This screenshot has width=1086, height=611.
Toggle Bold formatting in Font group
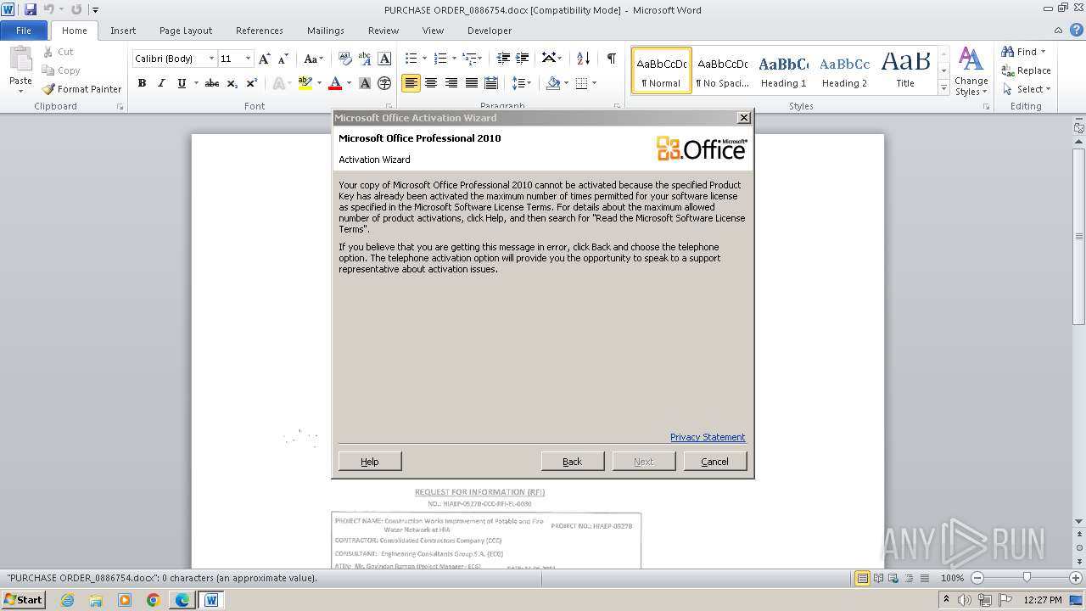pyautogui.click(x=142, y=83)
